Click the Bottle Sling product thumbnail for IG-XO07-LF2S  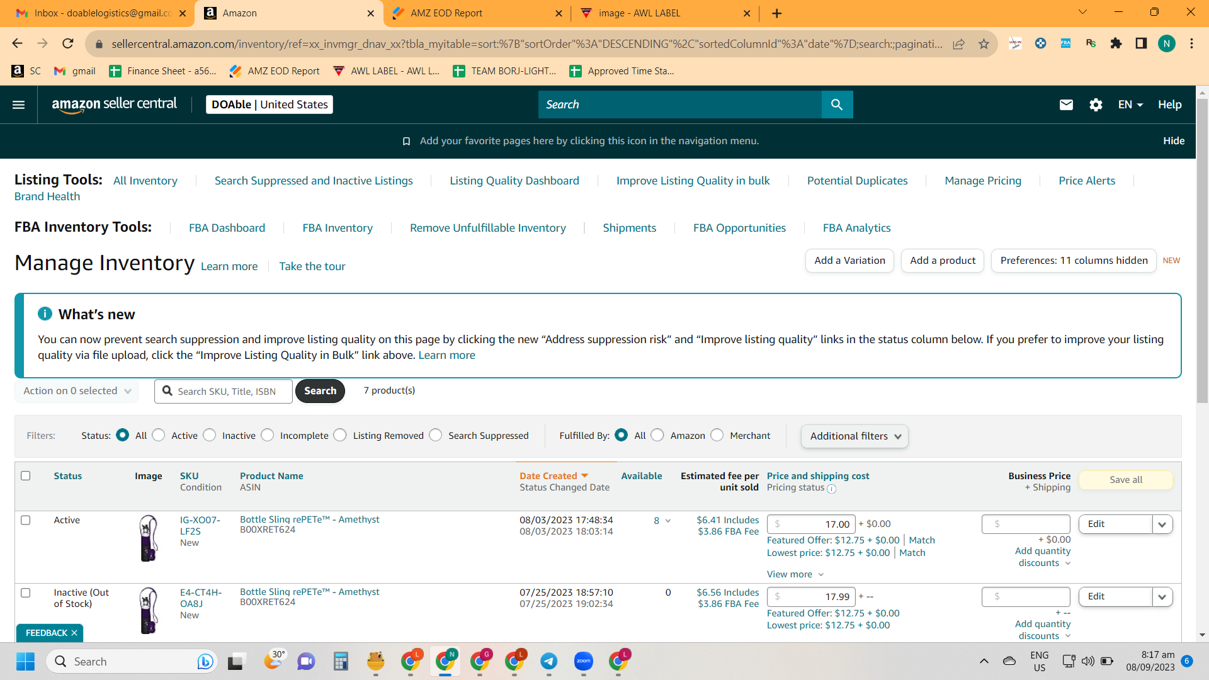(149, 538)
